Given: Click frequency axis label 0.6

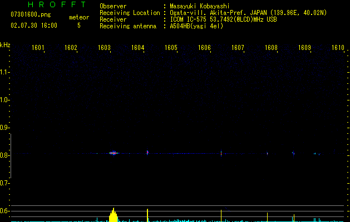Looking at the screenshot, I should click(4, 211).
